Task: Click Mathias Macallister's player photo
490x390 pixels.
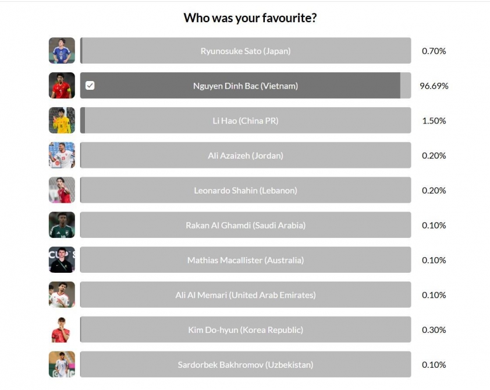Action: coord(62,260)
